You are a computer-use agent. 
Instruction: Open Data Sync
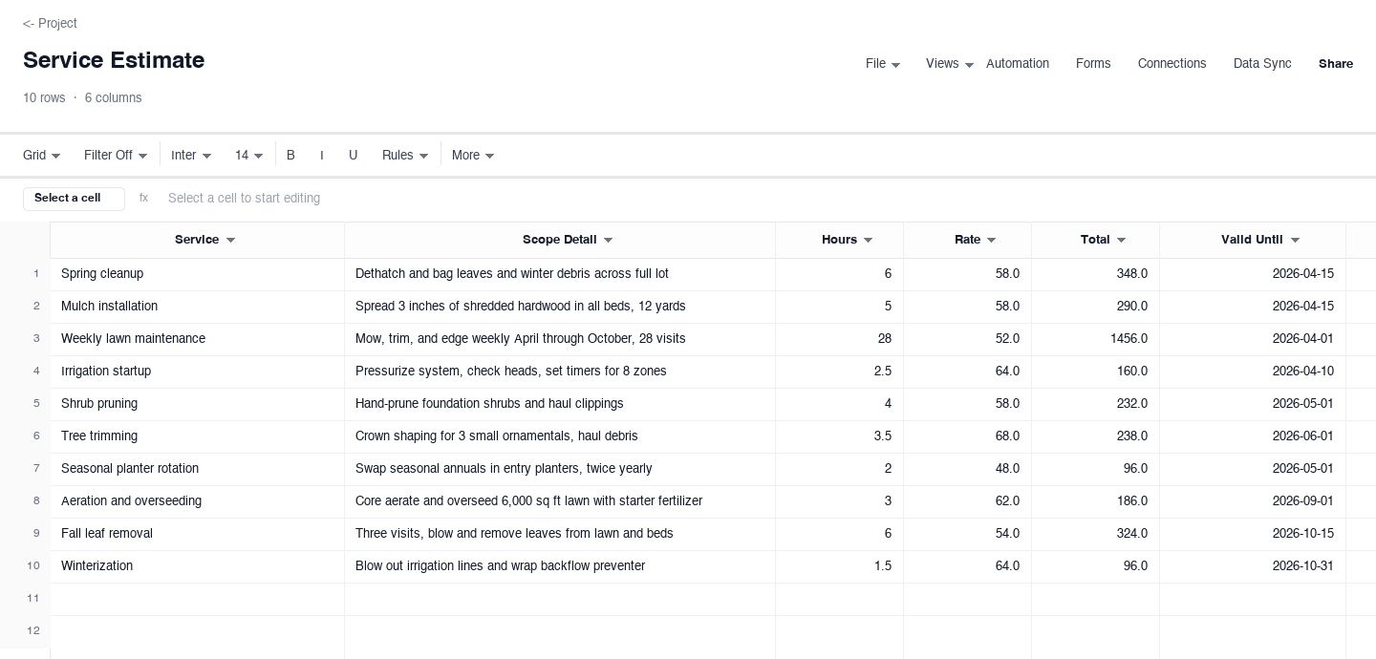coord(1262,64)
